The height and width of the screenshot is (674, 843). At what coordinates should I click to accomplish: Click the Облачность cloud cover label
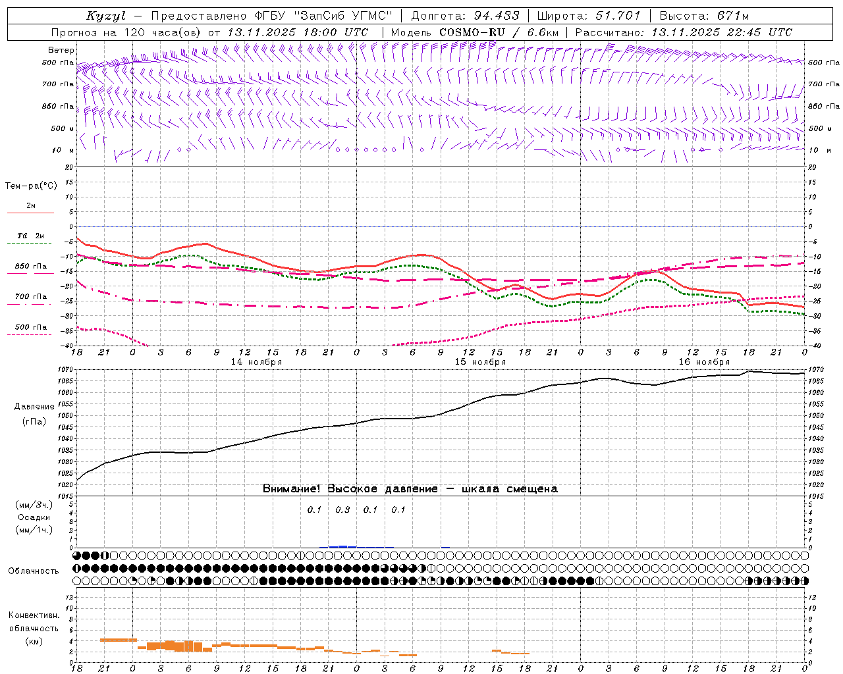click(34, 571)
